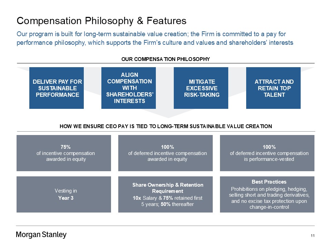The width and height of the screenshot is (331, 248).
Task: Click the "Attract and Retain Top Talent" box
Action: (273, 88)
